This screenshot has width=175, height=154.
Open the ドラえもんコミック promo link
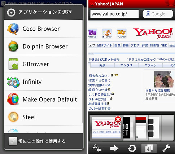point(152,59)
